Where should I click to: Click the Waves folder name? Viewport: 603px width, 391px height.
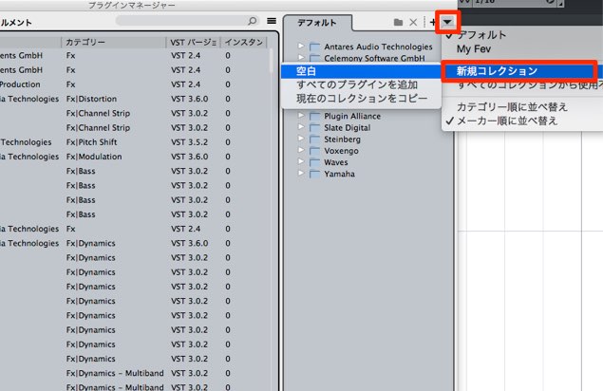[336, 162]
